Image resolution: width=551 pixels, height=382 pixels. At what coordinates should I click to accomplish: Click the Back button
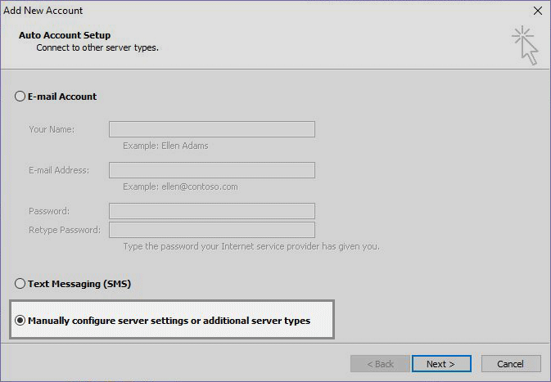[379, 364]
